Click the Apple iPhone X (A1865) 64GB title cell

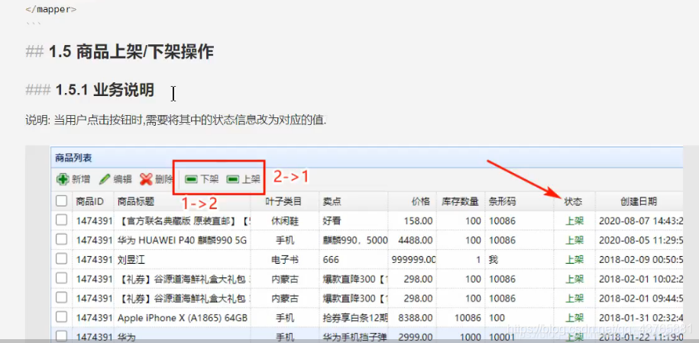(x=183, y=318)
